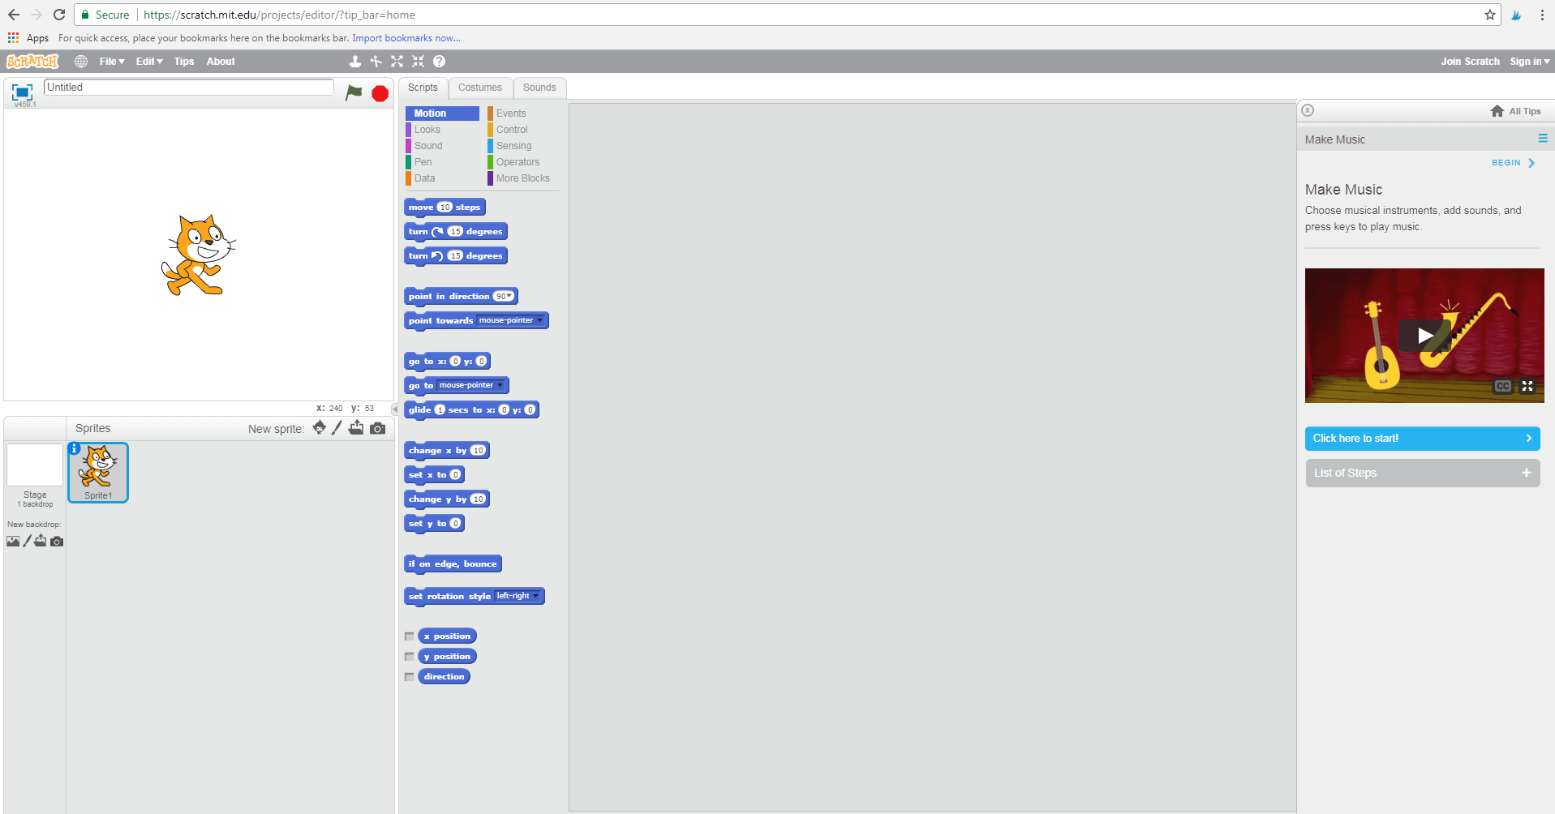Enable the y position stage monitor
The width and height of the screenshot is (1555, 814).
pyautogui.click(x=409, y=657)
